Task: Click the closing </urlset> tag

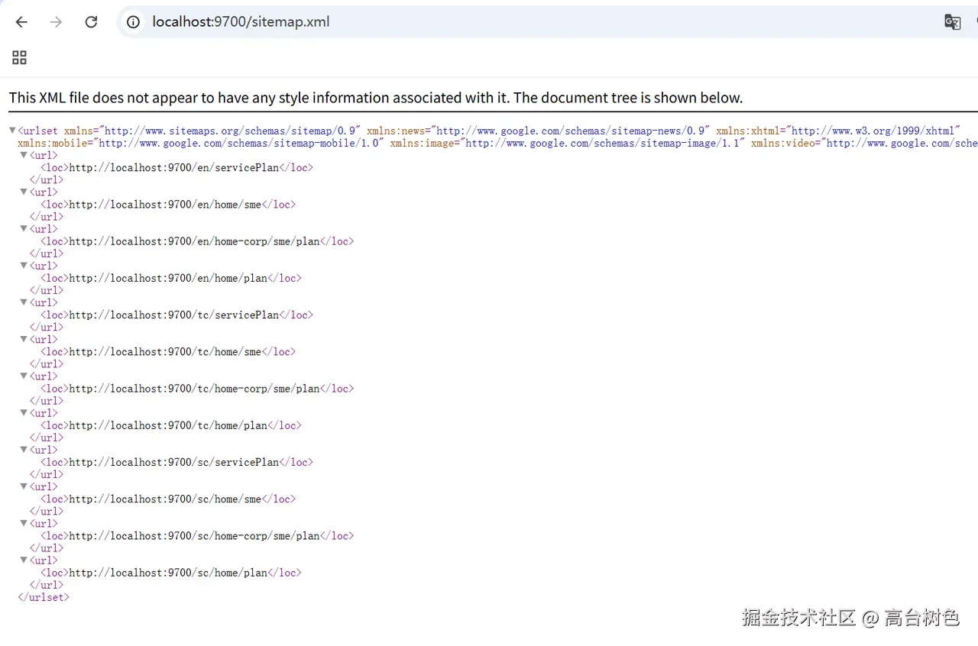Action: 44,597
